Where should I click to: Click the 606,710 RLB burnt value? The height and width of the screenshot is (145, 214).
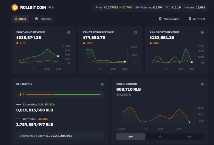128,89
